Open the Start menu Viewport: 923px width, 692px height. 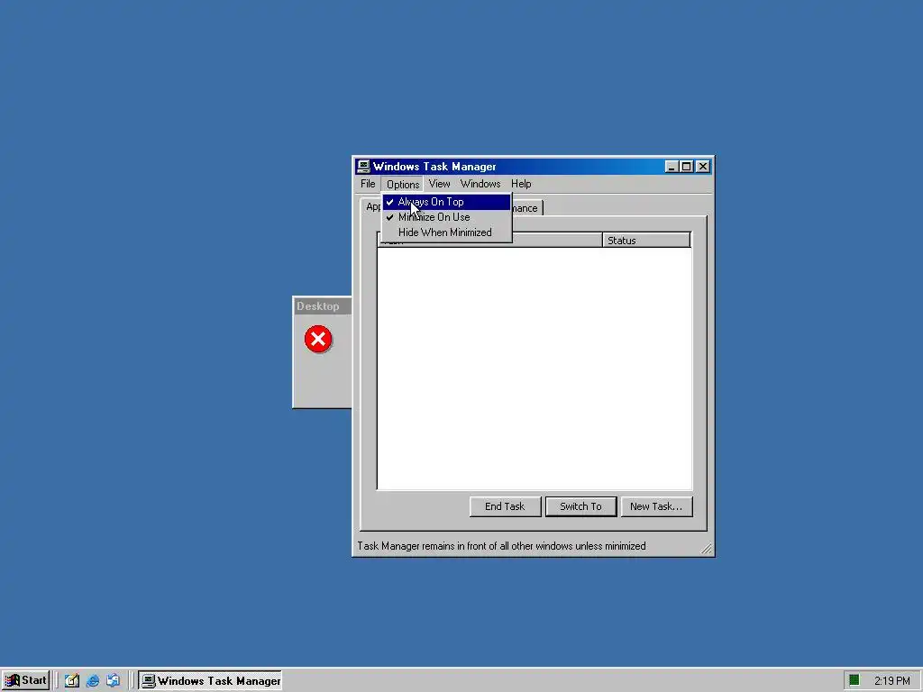pos(25,681)
